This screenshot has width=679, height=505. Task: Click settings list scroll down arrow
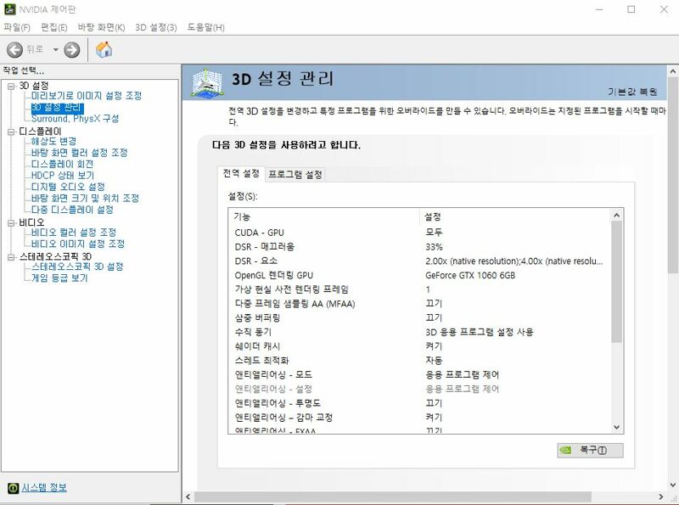(x=617, y=428)
